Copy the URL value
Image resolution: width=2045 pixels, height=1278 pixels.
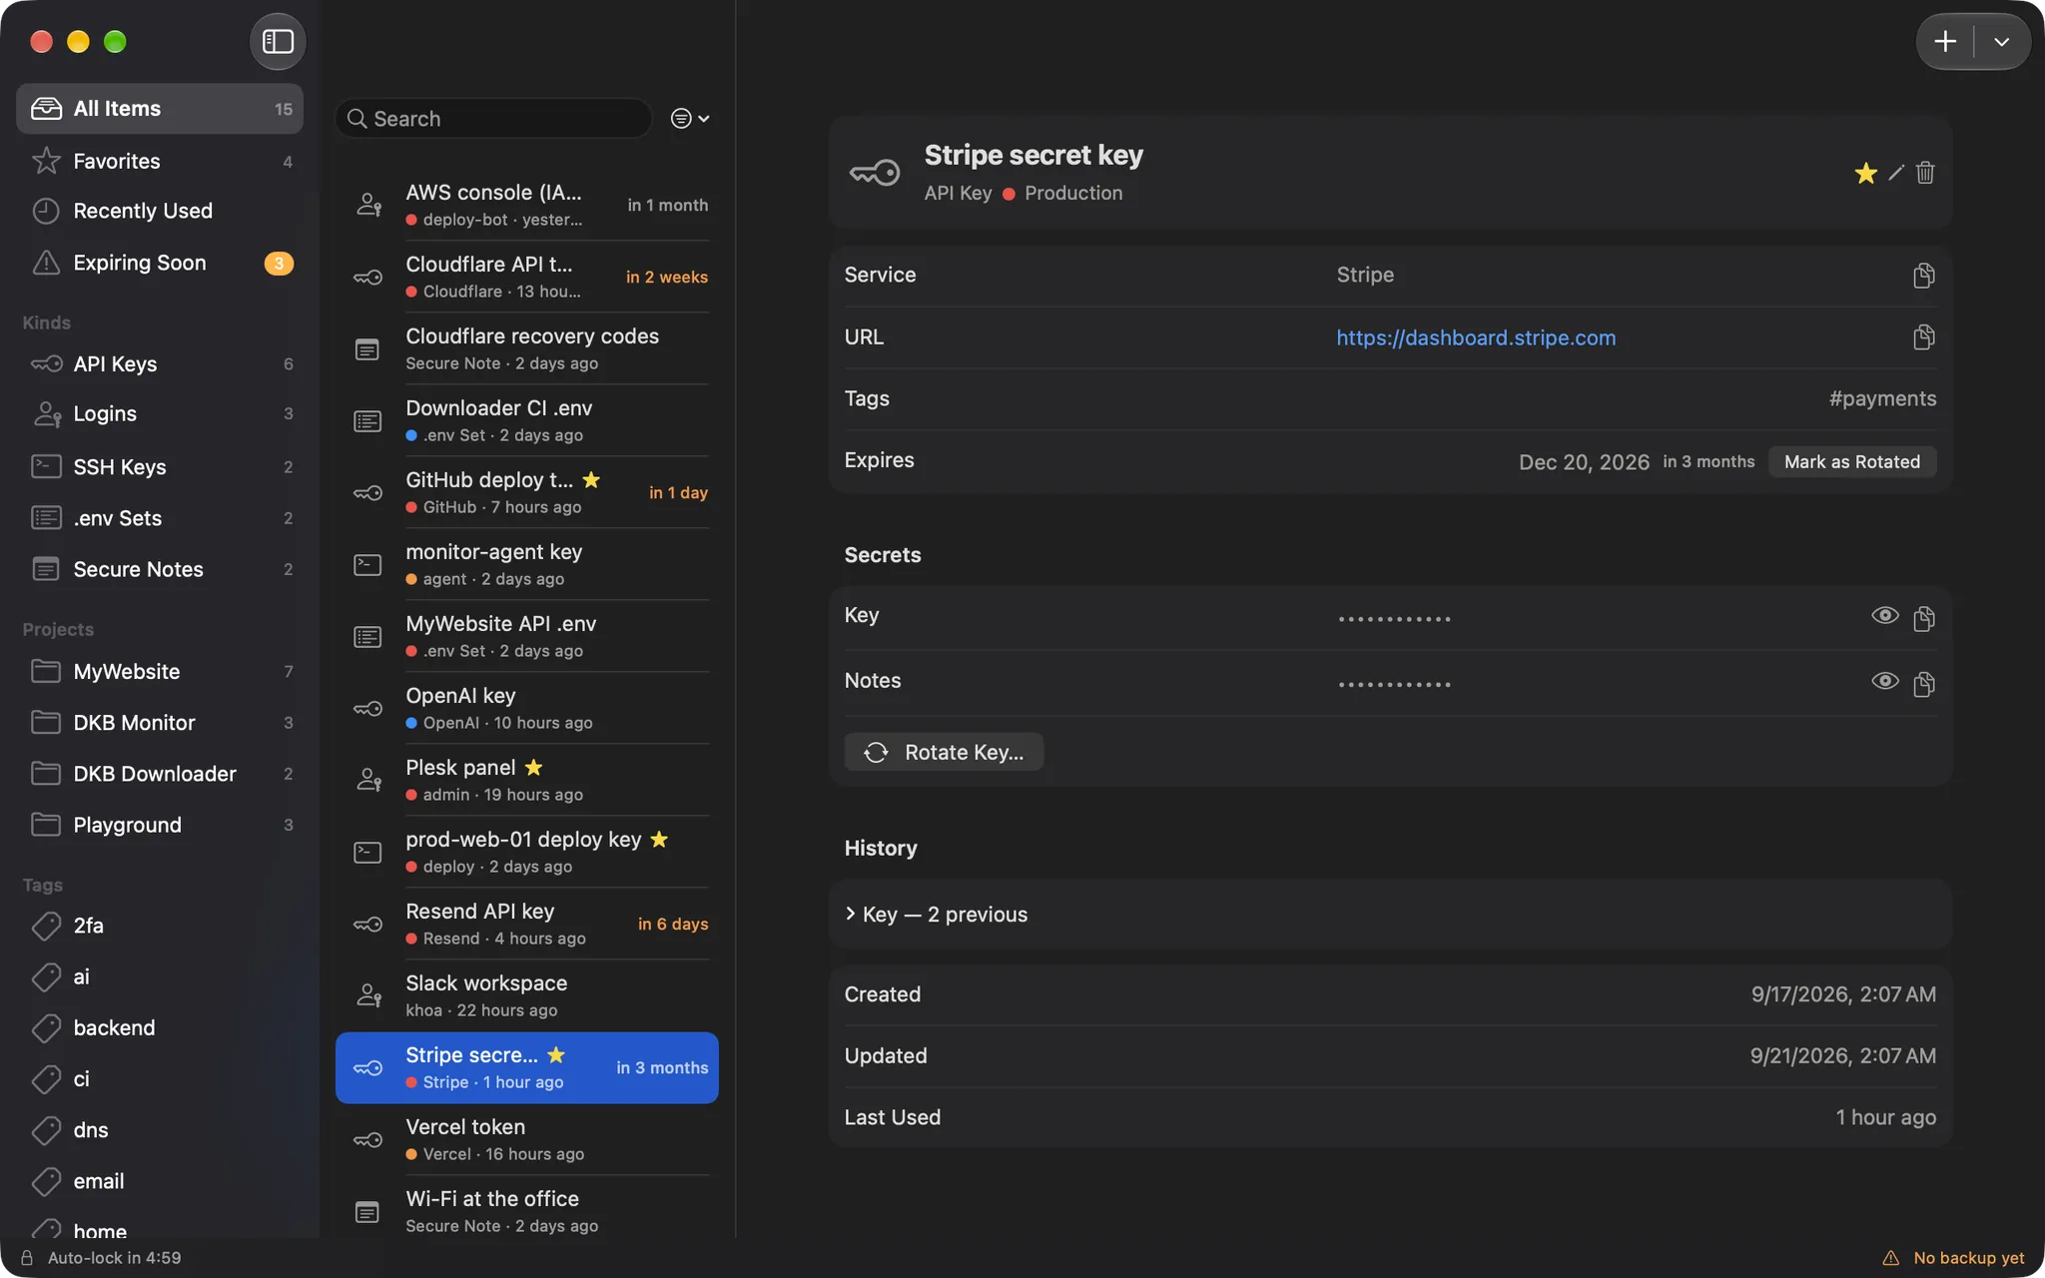coord(1924,337)
